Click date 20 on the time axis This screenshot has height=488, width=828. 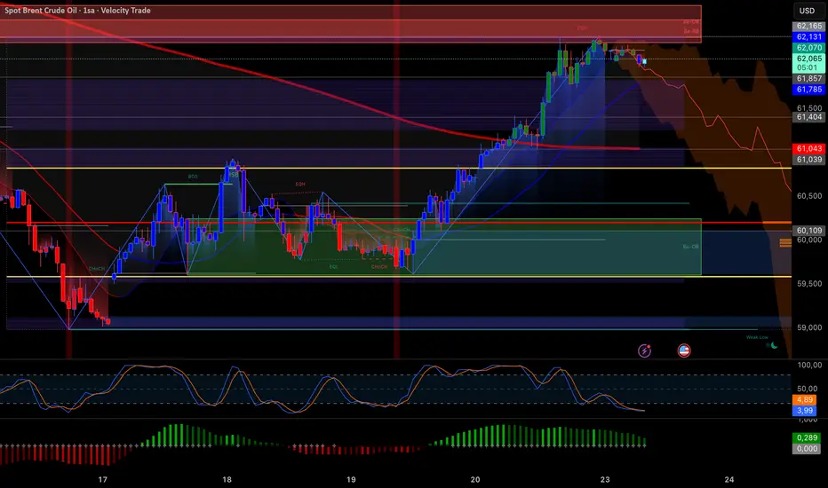click(x=475, y=479)
